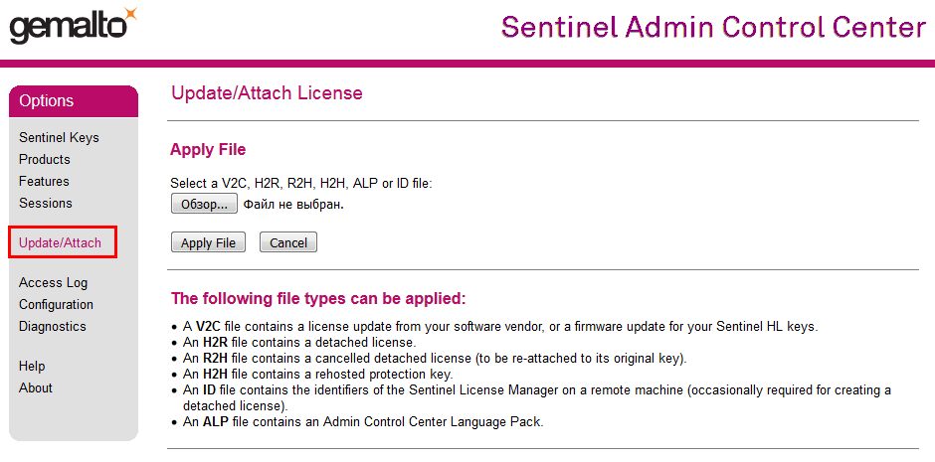Click the Apply File button
The image size is (935, 462).
208,242
